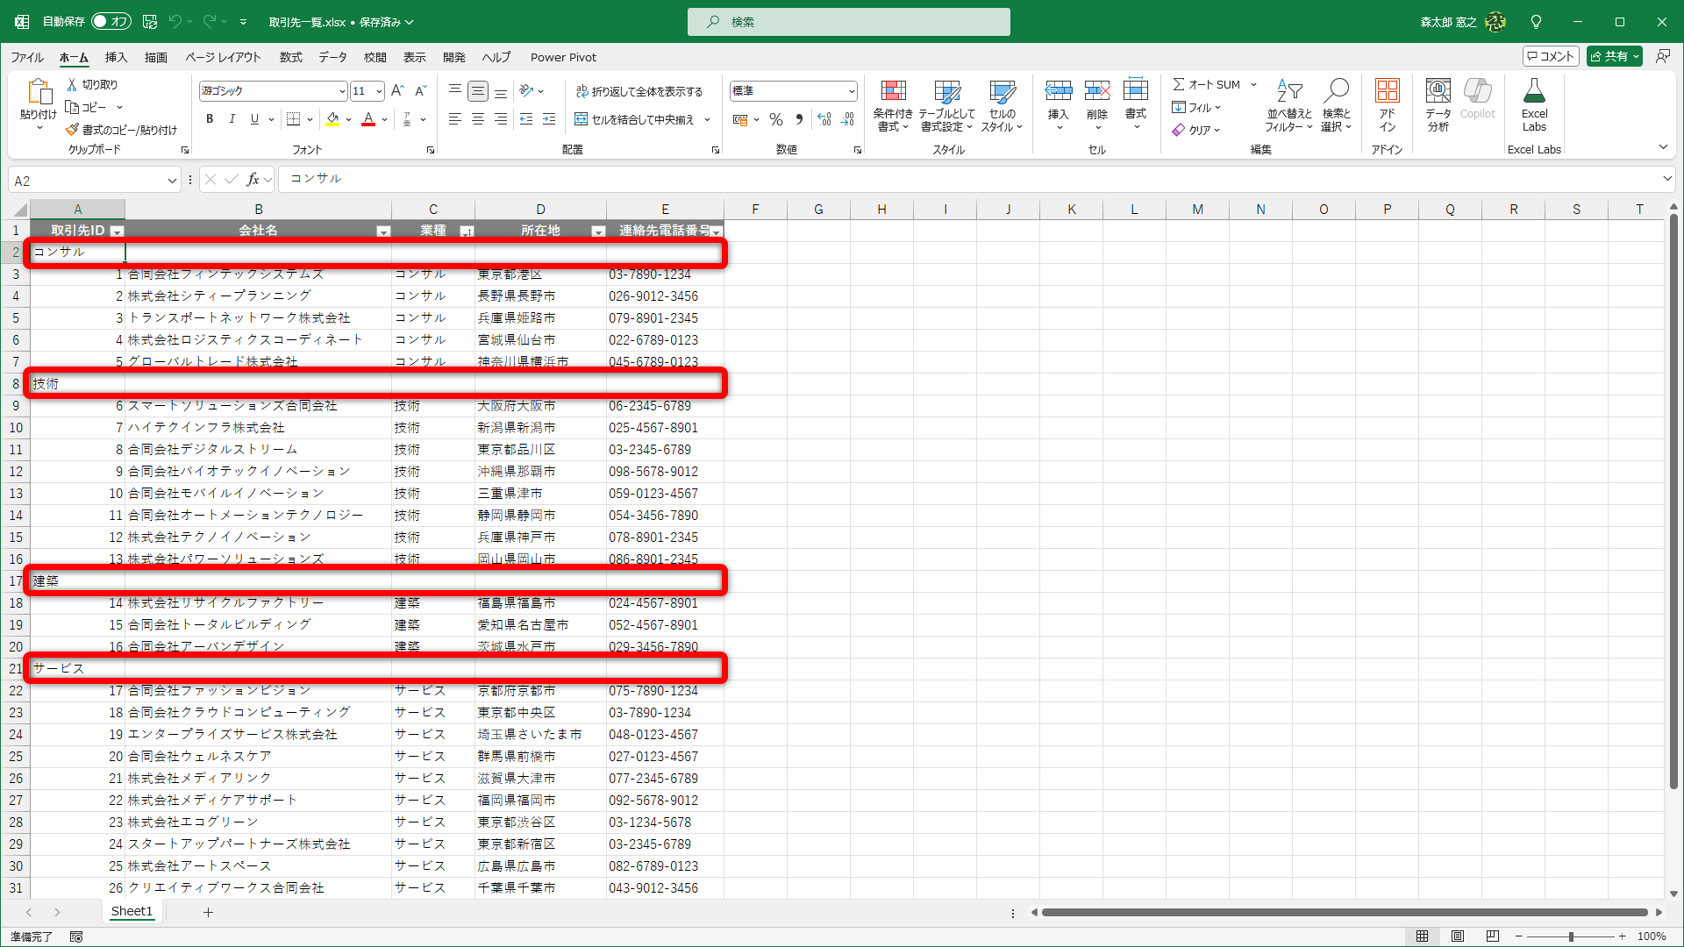This screenshot has height=947, width=1684.
Task: Toggle AutoSave switch
Action: [111, 21]
